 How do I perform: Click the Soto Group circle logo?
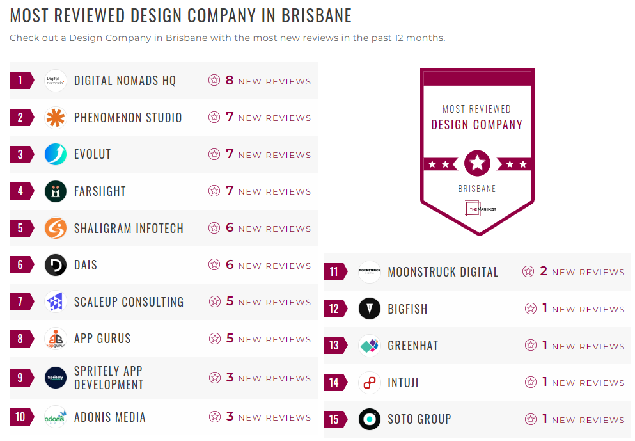pyautogui.click(x=370, y=419)
